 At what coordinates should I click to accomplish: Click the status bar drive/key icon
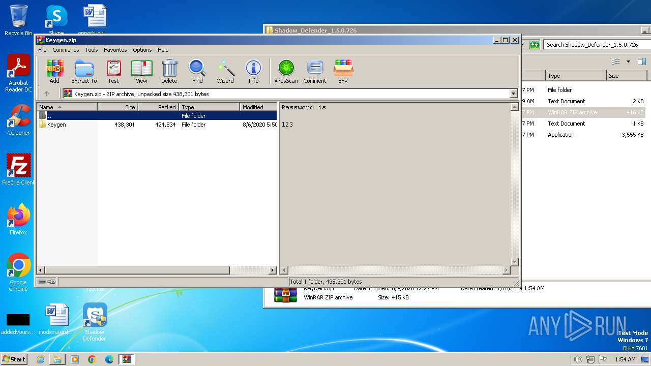coord(47,282)
